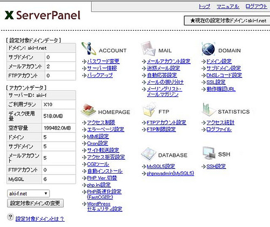Open 動作確認URL link
The width and height of the screenshot is (270, 227).
221,89
